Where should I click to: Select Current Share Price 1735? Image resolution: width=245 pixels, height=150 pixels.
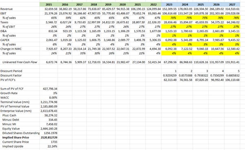[54, 142]
